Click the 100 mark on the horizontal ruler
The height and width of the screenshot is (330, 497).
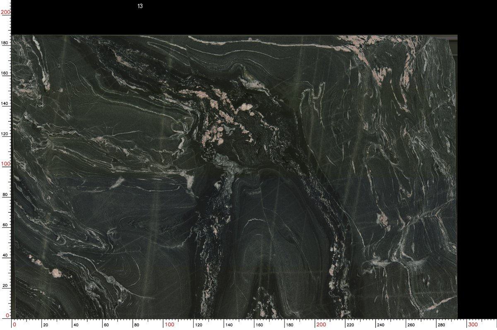coord(169,324)
